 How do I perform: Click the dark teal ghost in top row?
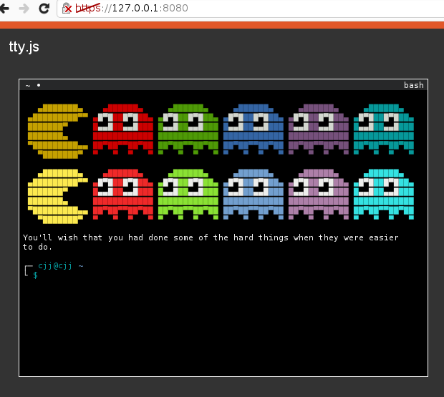(384, 129)
